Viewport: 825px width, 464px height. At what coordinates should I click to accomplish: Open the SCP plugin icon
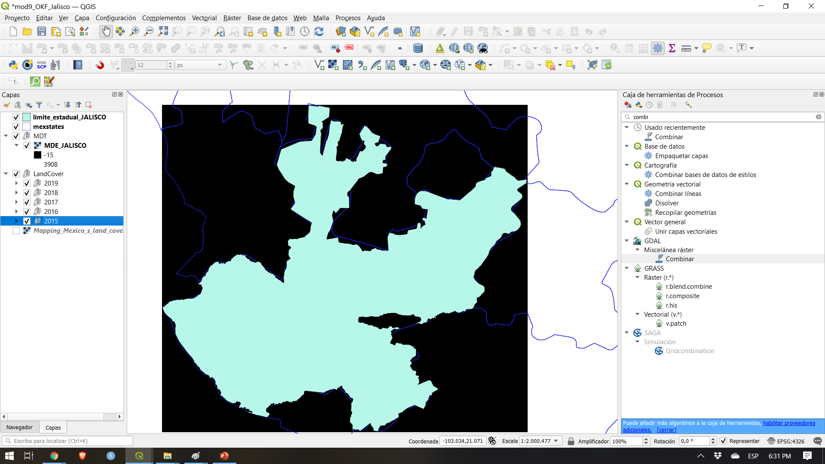[x=42, y=65]
